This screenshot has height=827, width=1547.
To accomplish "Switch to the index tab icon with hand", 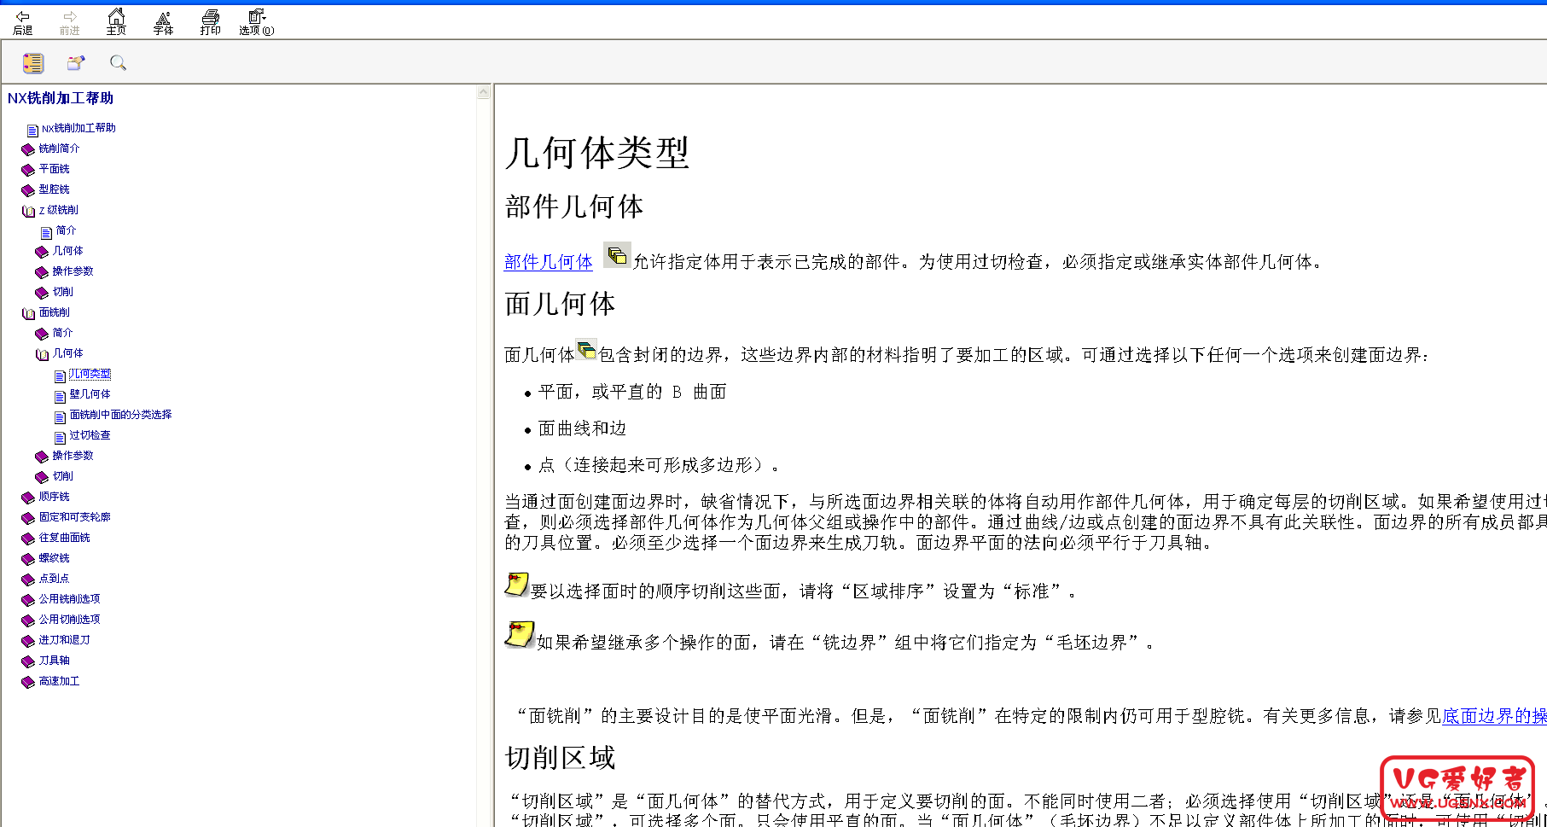I will tap(76, 63).
